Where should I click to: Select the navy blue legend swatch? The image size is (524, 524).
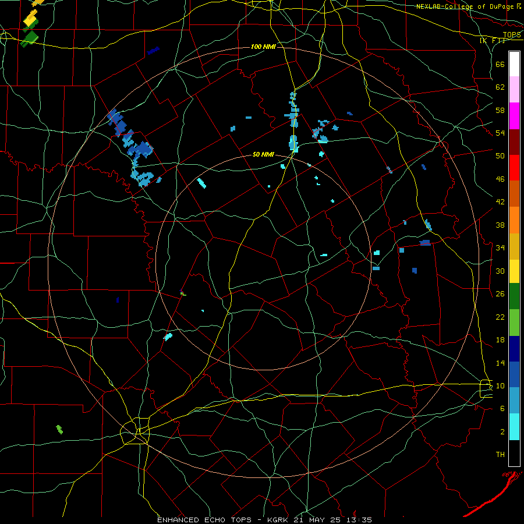[x=514, y=349]
